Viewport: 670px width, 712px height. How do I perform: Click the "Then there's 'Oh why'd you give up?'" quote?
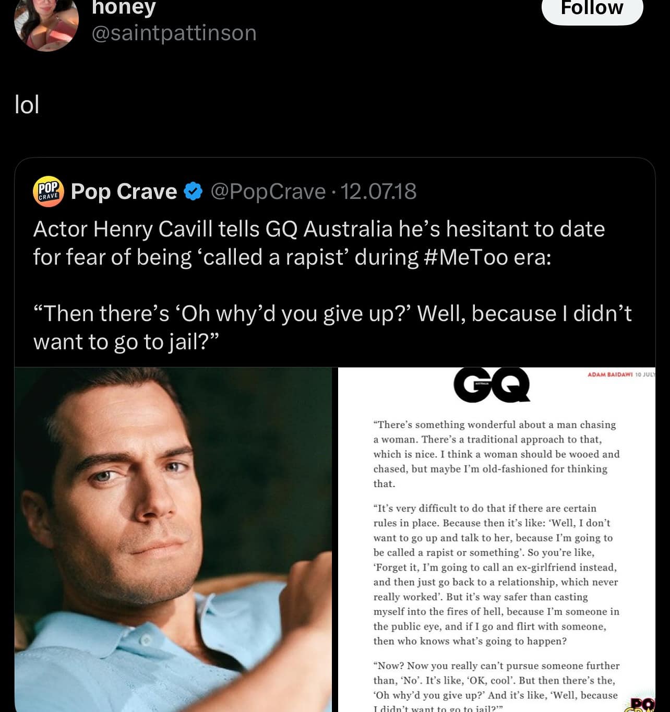[x=332, y=328]
